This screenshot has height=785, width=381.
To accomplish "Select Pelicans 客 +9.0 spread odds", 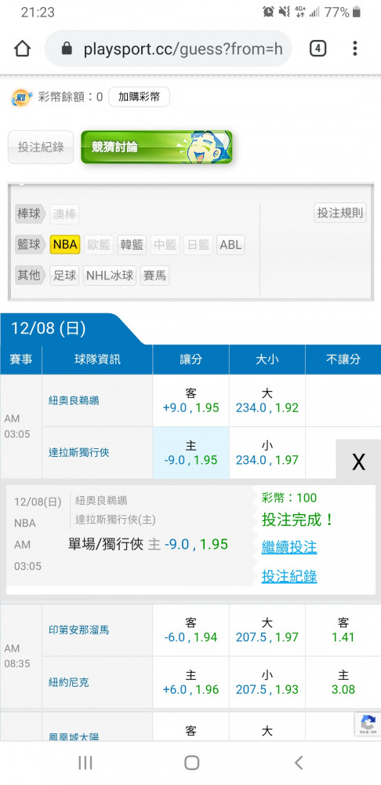I will point(191,400).
